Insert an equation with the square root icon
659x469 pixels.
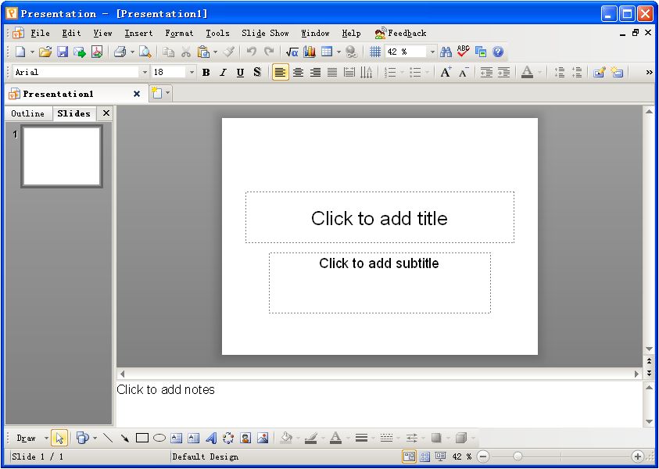(x=292, y=52)
